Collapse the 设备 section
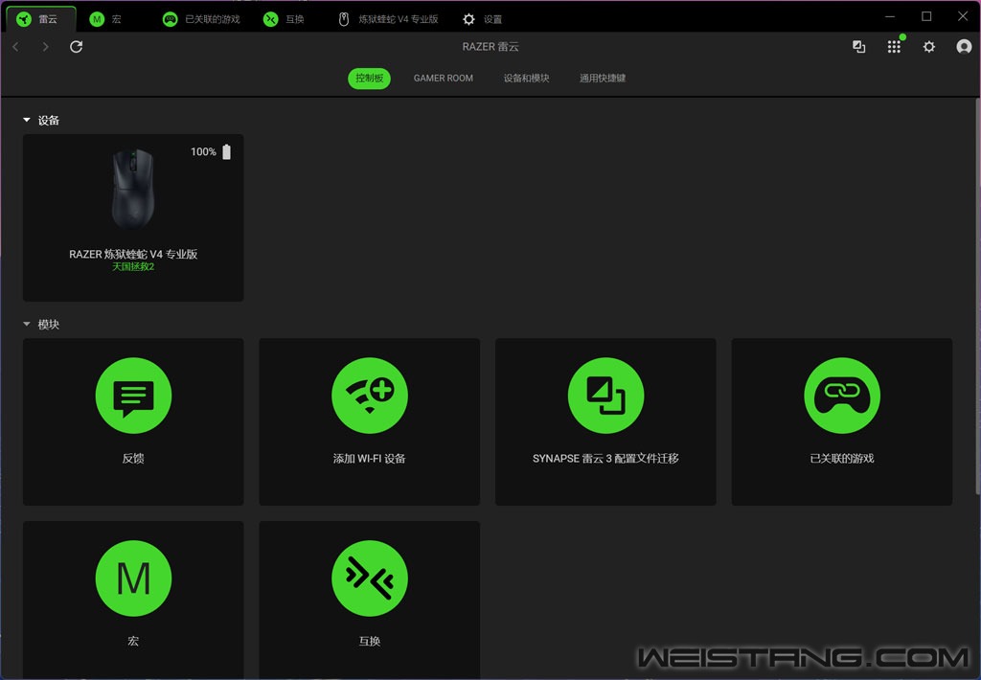Viewport: 981px width, 680px height. [27, 121]
